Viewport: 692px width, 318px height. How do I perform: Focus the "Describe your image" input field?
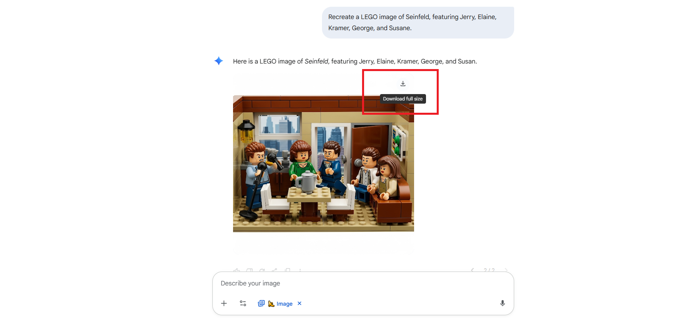click(363, 283)
